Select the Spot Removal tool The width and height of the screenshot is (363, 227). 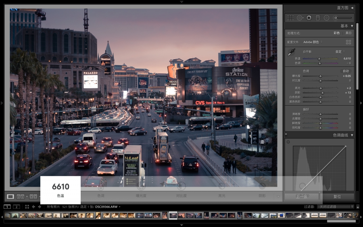click(300, 18)
